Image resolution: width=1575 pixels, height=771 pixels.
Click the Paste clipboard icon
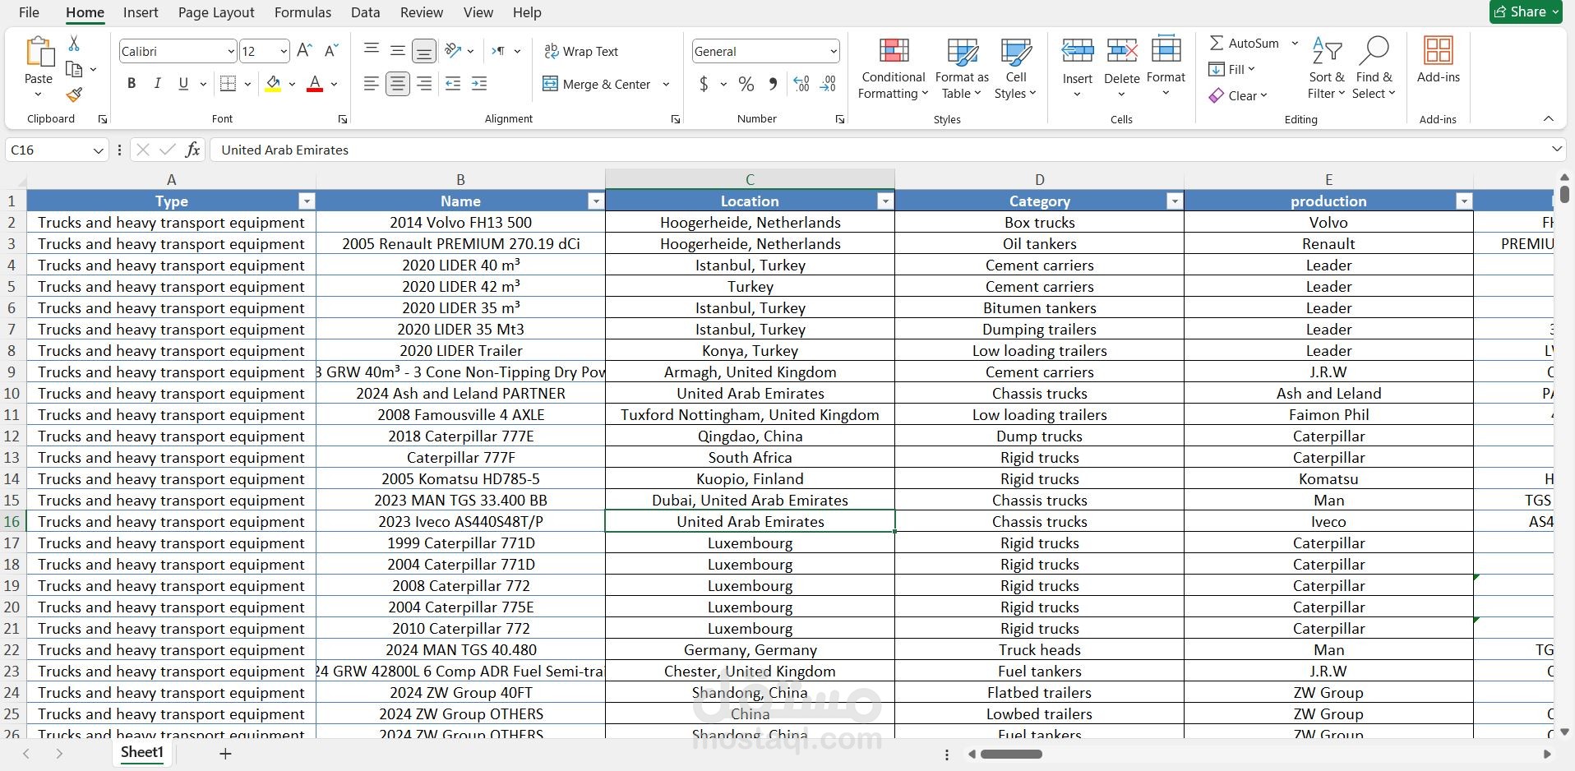[x=38, y=52]
